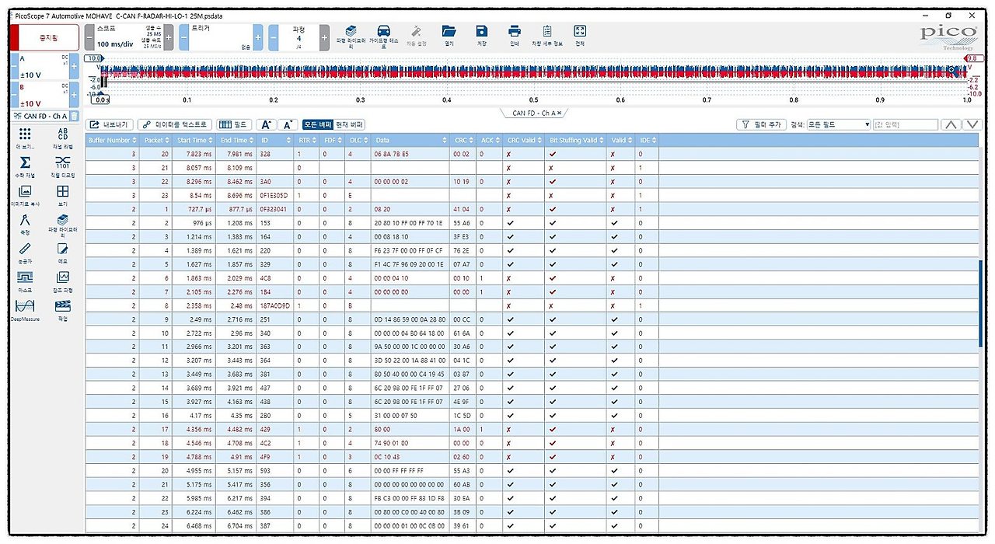995x544 pixels.
Task: Sort the table by the Packet column
Action: click(155, 141)
